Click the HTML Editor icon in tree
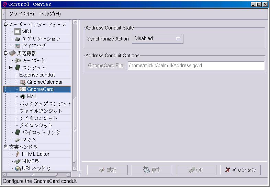270x187 pixels. click(x=18, y=154)
